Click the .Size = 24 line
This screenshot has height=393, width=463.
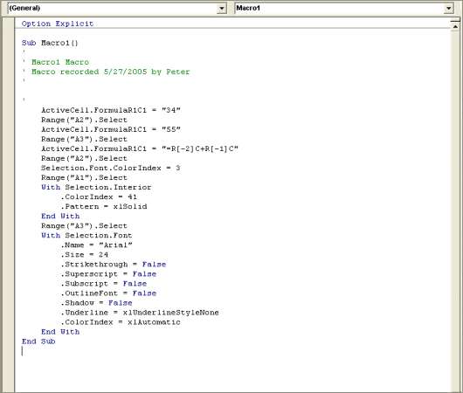(x=85, y=255)
